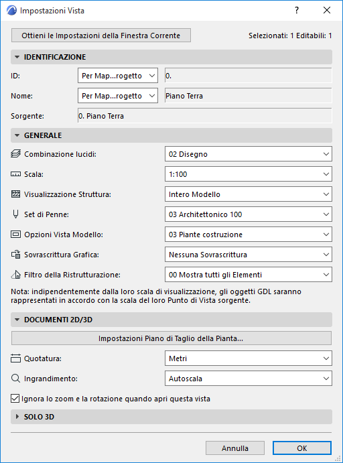The height and width of the screenshot is (463, 343).
Task: Open Sovrascrittura Grafica dropdown Nessuna Sovrascrittura
Action: click(249, 254)
